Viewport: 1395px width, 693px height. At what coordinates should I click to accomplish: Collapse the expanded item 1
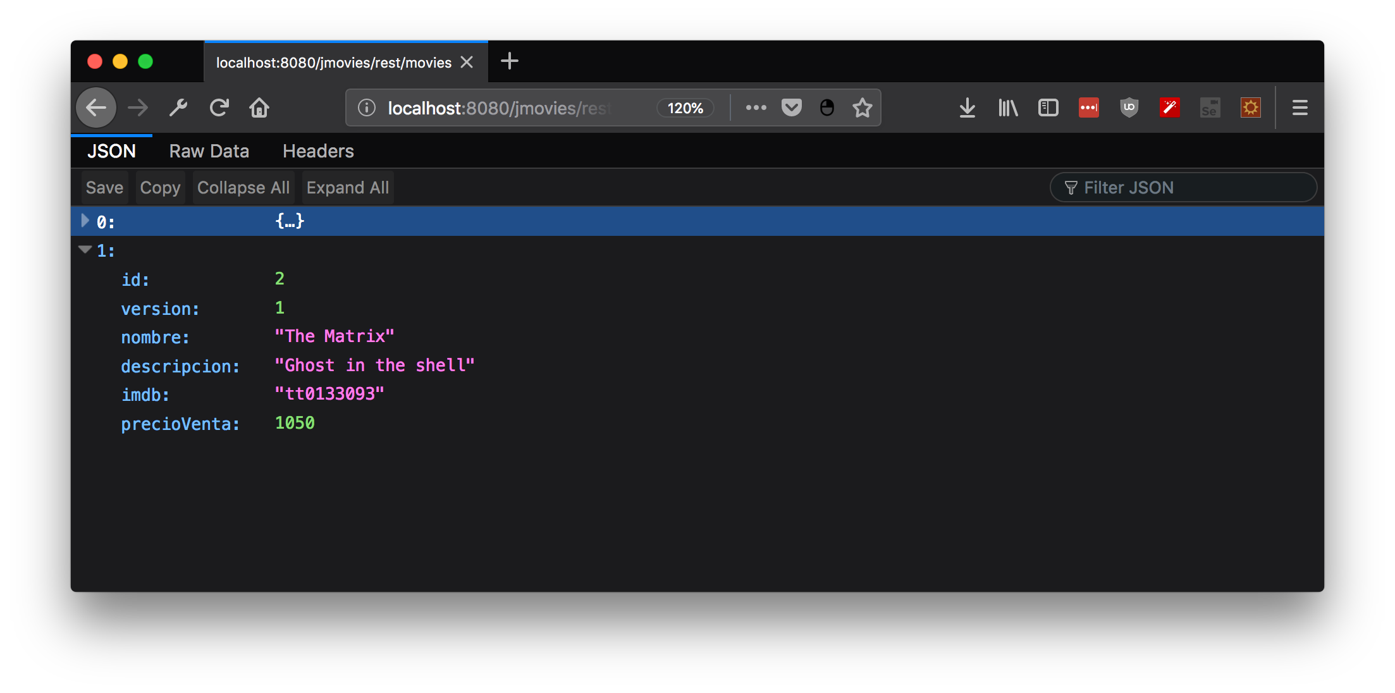tap(82, 250)
